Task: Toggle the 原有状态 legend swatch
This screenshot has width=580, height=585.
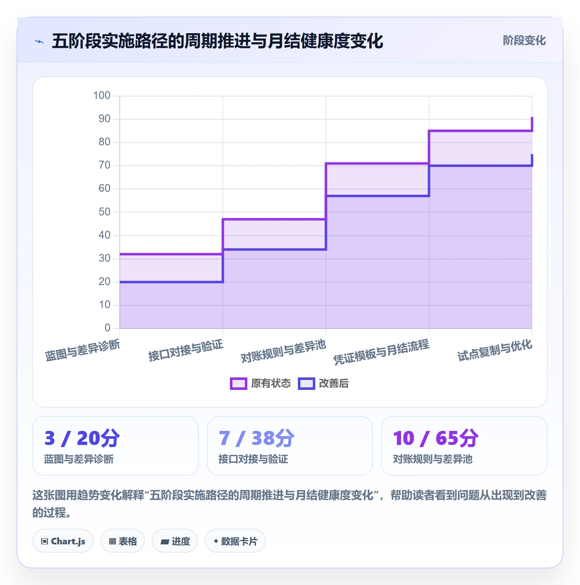Action: (238, 384)
